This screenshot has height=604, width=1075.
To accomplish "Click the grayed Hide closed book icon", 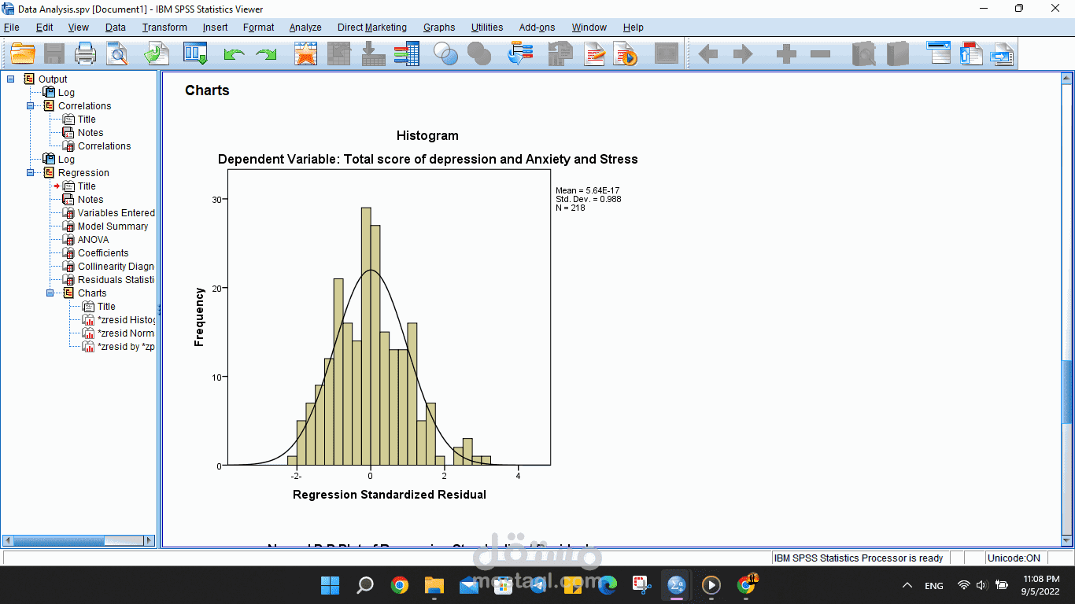I will pyautogui.click(x=898, y=53).
